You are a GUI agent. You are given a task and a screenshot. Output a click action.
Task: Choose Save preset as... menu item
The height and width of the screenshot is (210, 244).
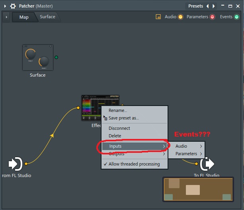coord(135,118)
